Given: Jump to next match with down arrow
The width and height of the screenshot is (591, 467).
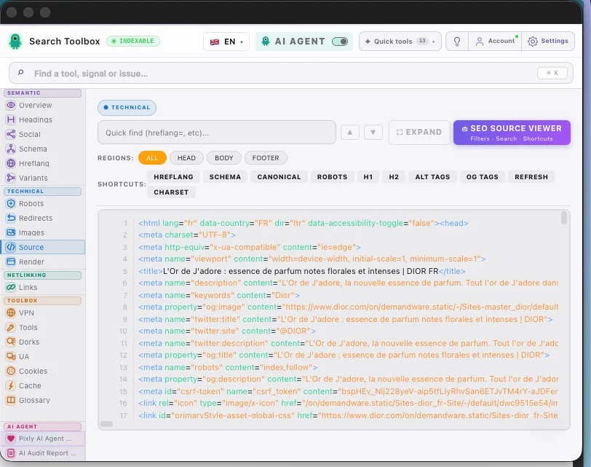Looking at the screenshot, I should tap(373, 133).
